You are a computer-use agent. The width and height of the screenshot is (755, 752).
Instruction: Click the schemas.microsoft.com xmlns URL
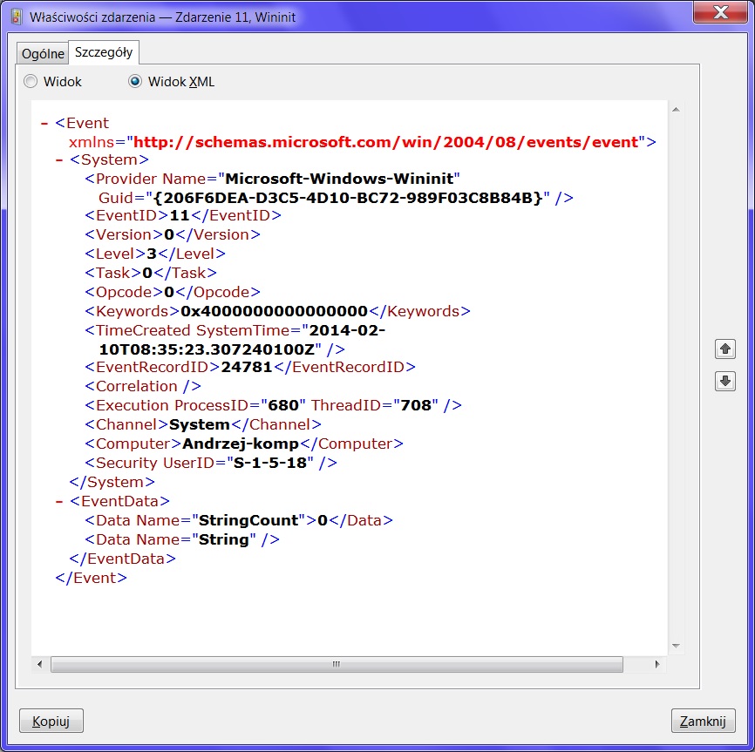(385, 142)
